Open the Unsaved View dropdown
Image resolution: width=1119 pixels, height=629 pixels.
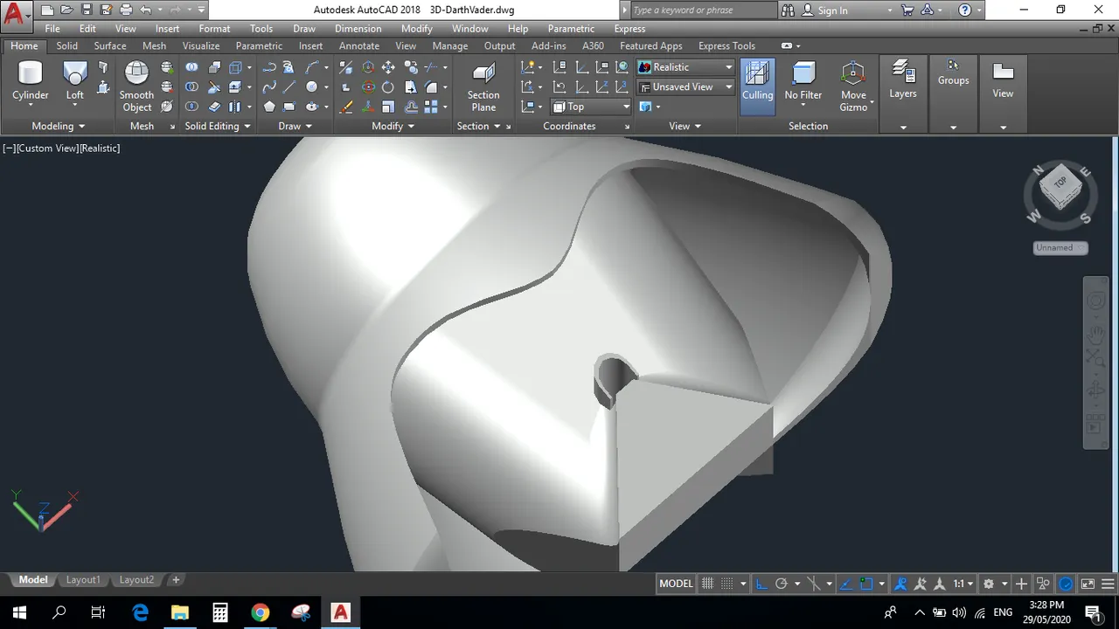click(x=685, y=86)
